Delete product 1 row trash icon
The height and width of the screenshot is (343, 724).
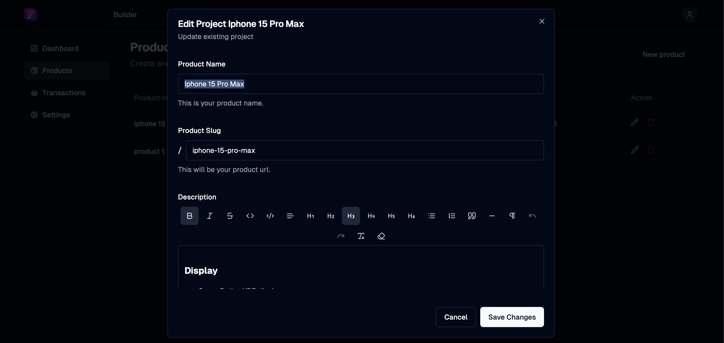(x=651, y=150)
